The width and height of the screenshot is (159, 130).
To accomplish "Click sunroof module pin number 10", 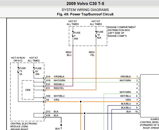I will [136, 111].
